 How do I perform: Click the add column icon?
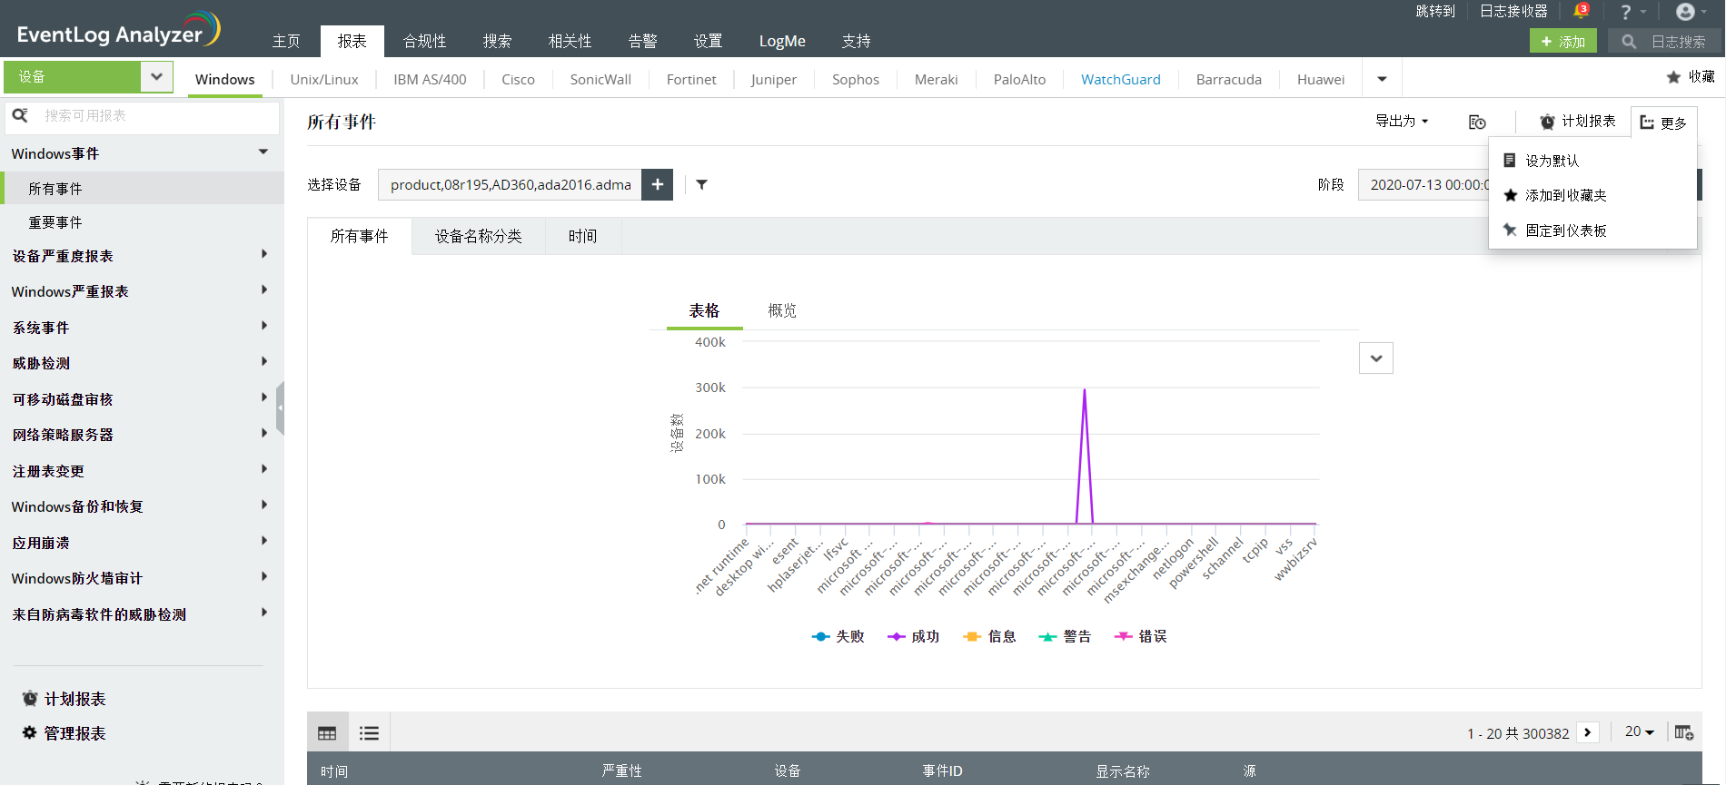tap(1683, 732)
